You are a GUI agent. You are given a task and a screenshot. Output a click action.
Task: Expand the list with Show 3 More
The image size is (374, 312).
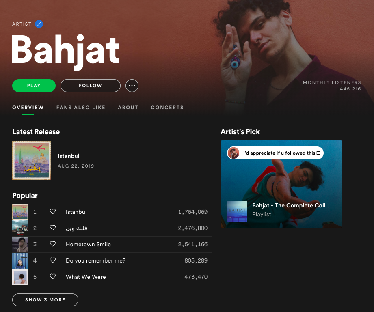(x=45, y=299)
